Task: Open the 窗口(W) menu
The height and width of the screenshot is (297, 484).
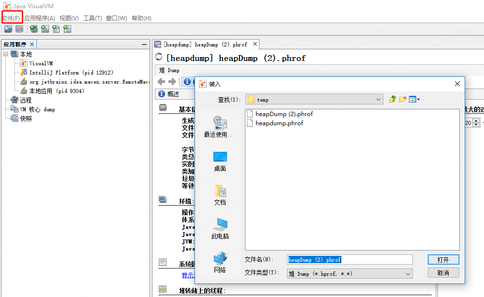Action: point(116,18)
